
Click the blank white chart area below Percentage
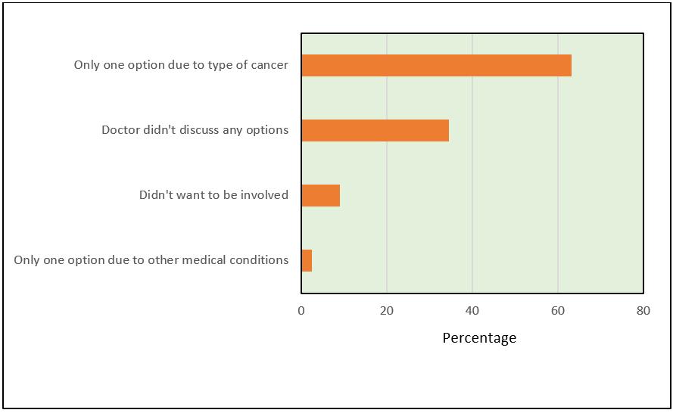479,378
